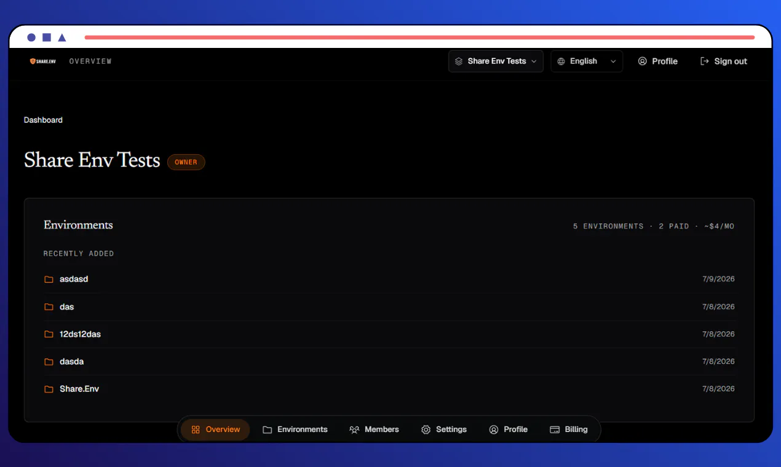This screenshot has height=467, width=781.
Task: Click the Dashboard breadcrumb link
Action: [43, 120]
